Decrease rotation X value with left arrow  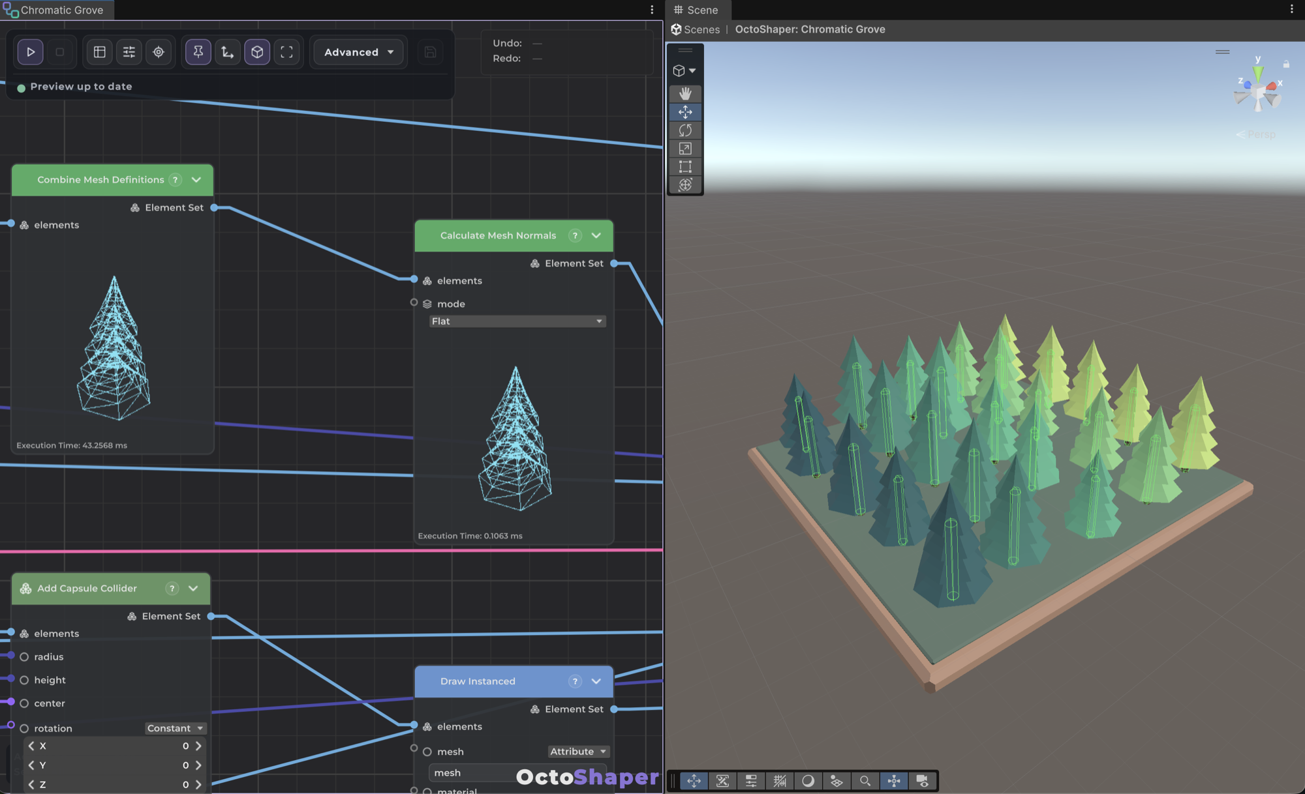click(x=31, y=746)
